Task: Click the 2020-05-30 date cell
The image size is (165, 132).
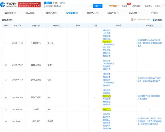Action: click(18, 80)
